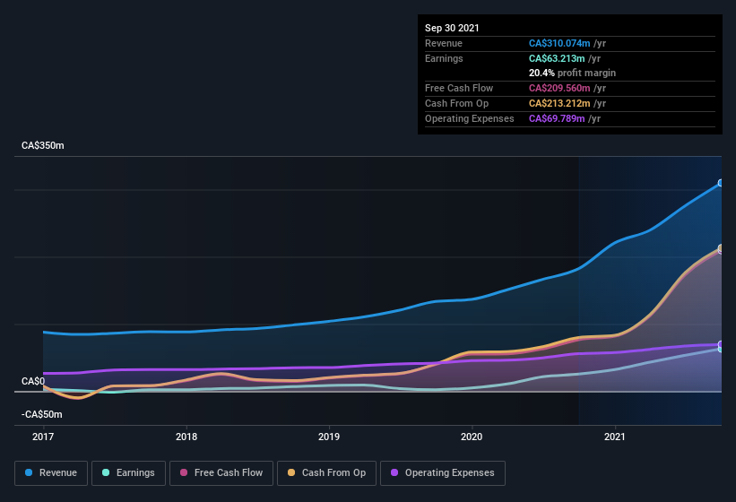Click the blue Revenue endpoint marker on the chart

tap(721, 183)
